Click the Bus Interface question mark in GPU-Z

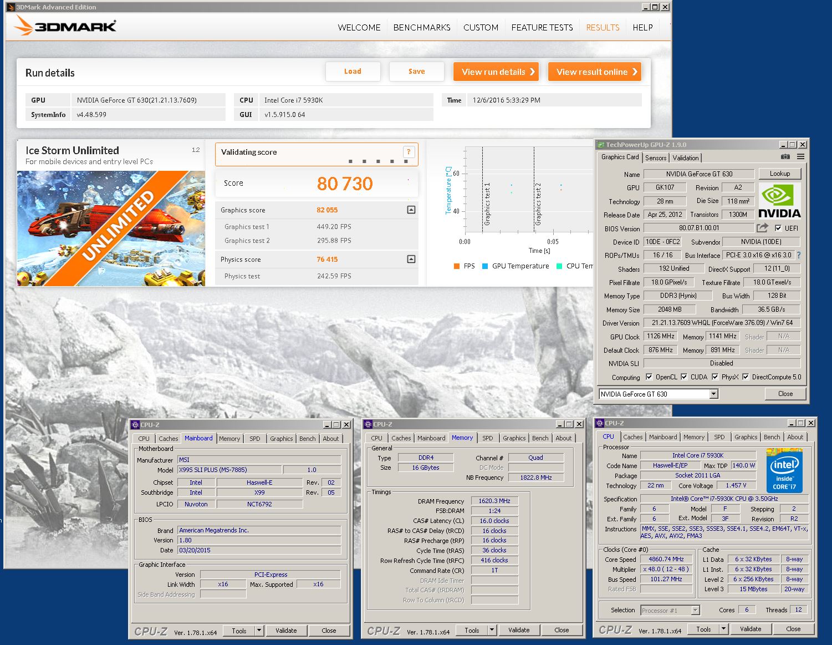click(x=799, y=255)
